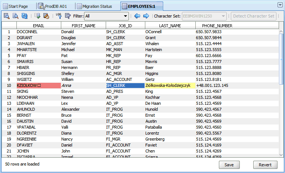The height and width of the screenshot is (173, 285).
Task: Click the blue right arrow icon
Action: pos(146,16)
